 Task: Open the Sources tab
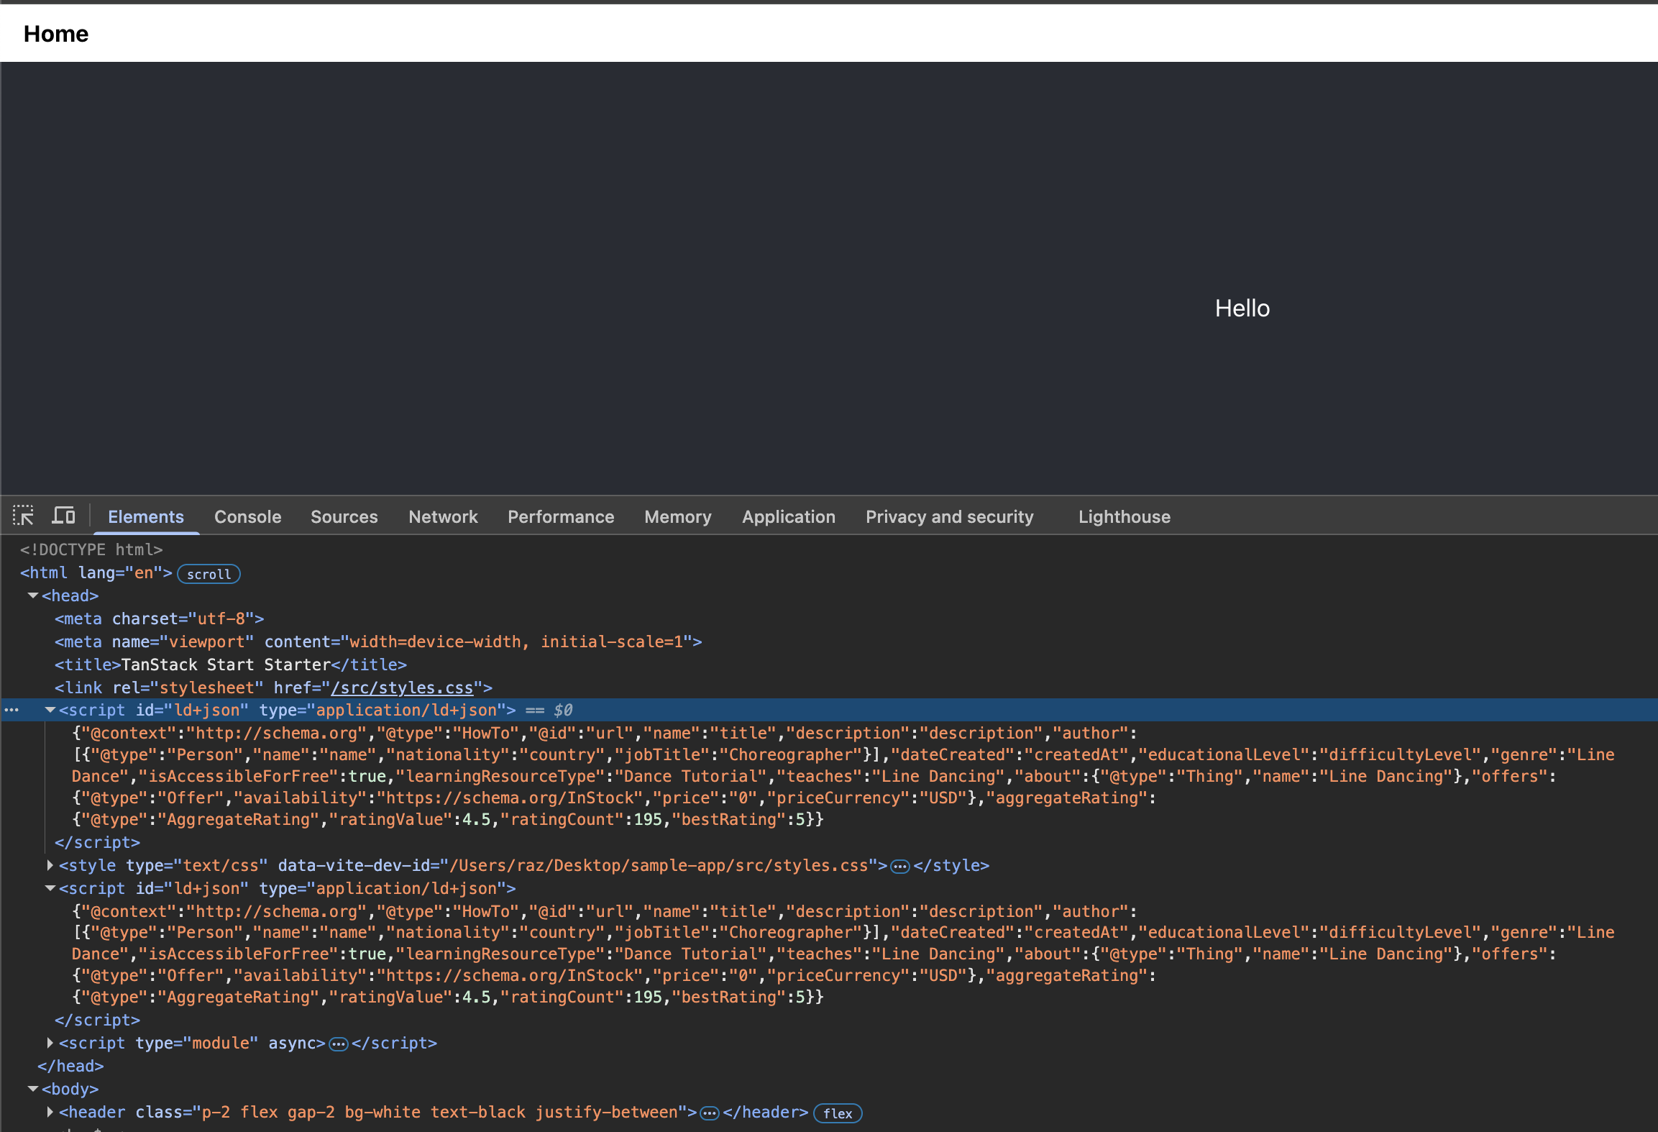click(x=344, y=516)
